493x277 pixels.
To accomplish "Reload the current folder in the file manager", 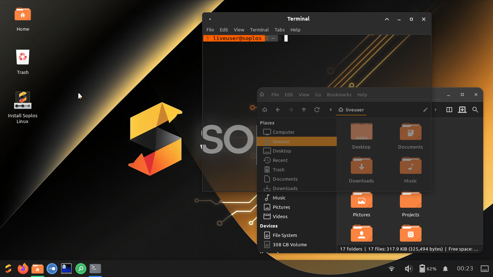I will 317,110.
